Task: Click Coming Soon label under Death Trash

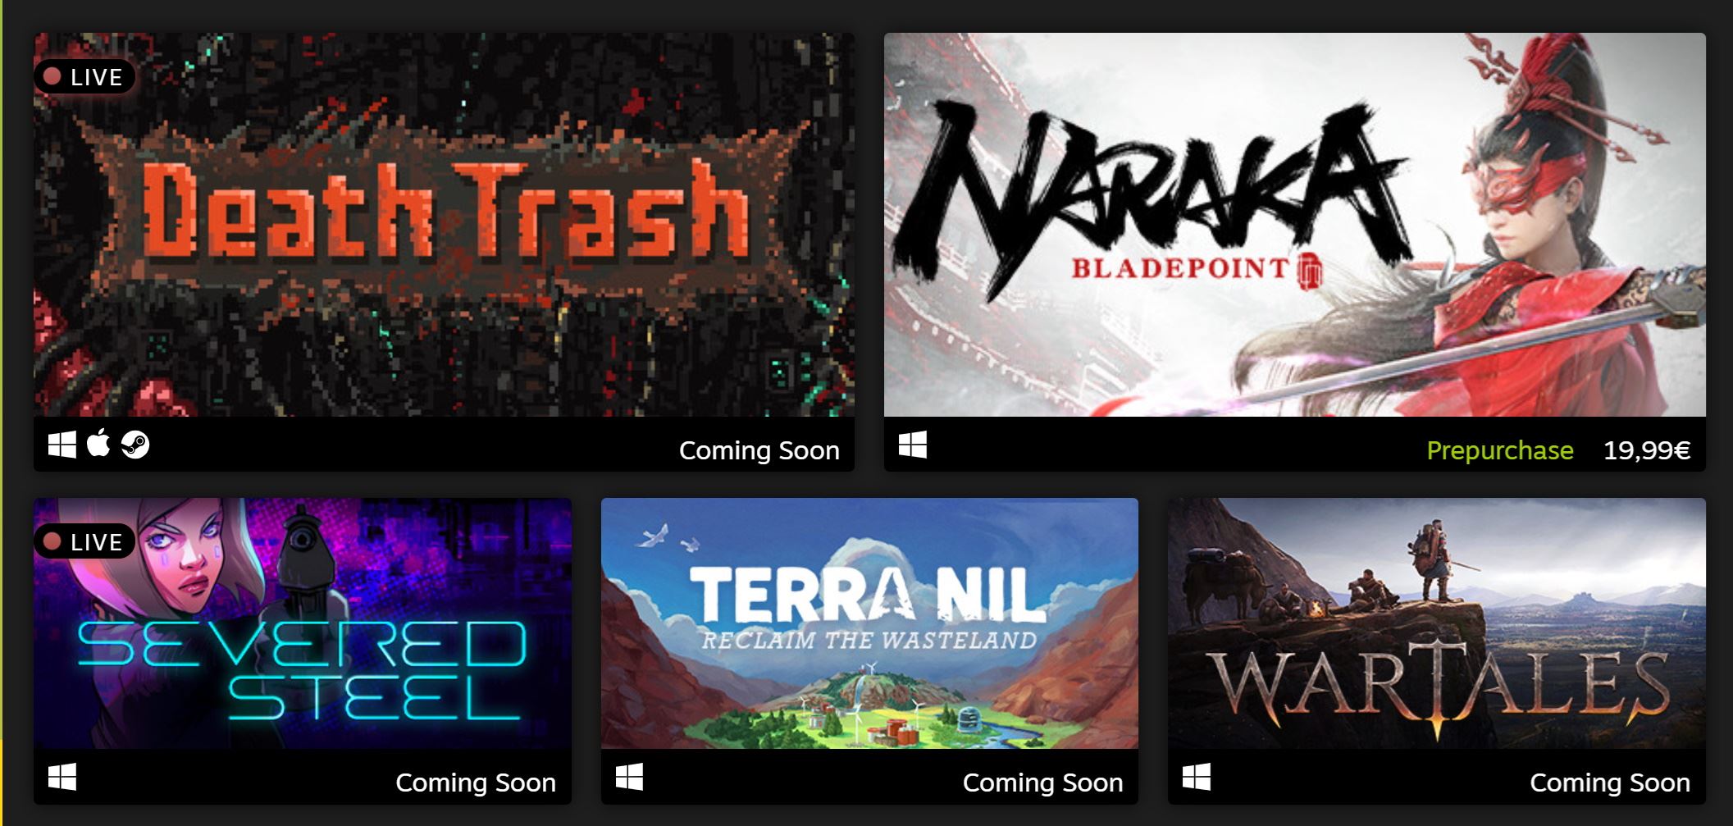Action: (x=759, y=450)
